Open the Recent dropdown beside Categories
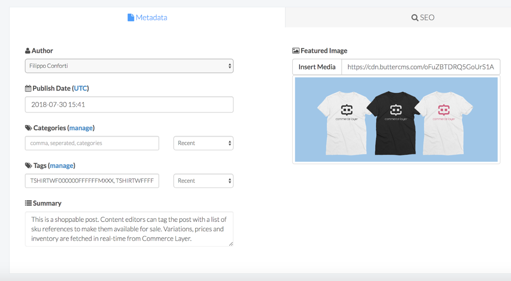The width and height of the screenshot is (511, 281). 204,143
